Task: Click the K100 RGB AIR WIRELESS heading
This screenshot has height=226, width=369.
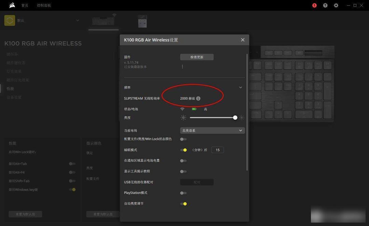Action: point(43,43)
